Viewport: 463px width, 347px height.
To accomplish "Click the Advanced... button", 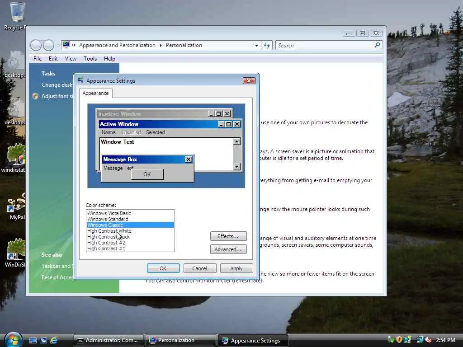I will pos(228,249).
